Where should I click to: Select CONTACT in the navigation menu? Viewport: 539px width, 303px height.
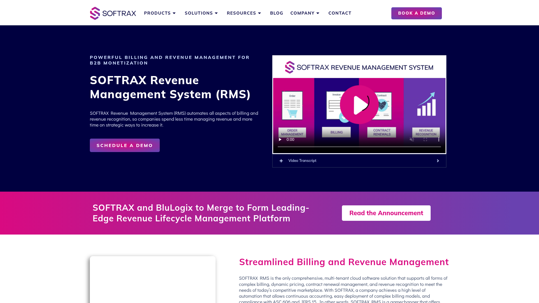pyautogui.click(x=340, y=13)
